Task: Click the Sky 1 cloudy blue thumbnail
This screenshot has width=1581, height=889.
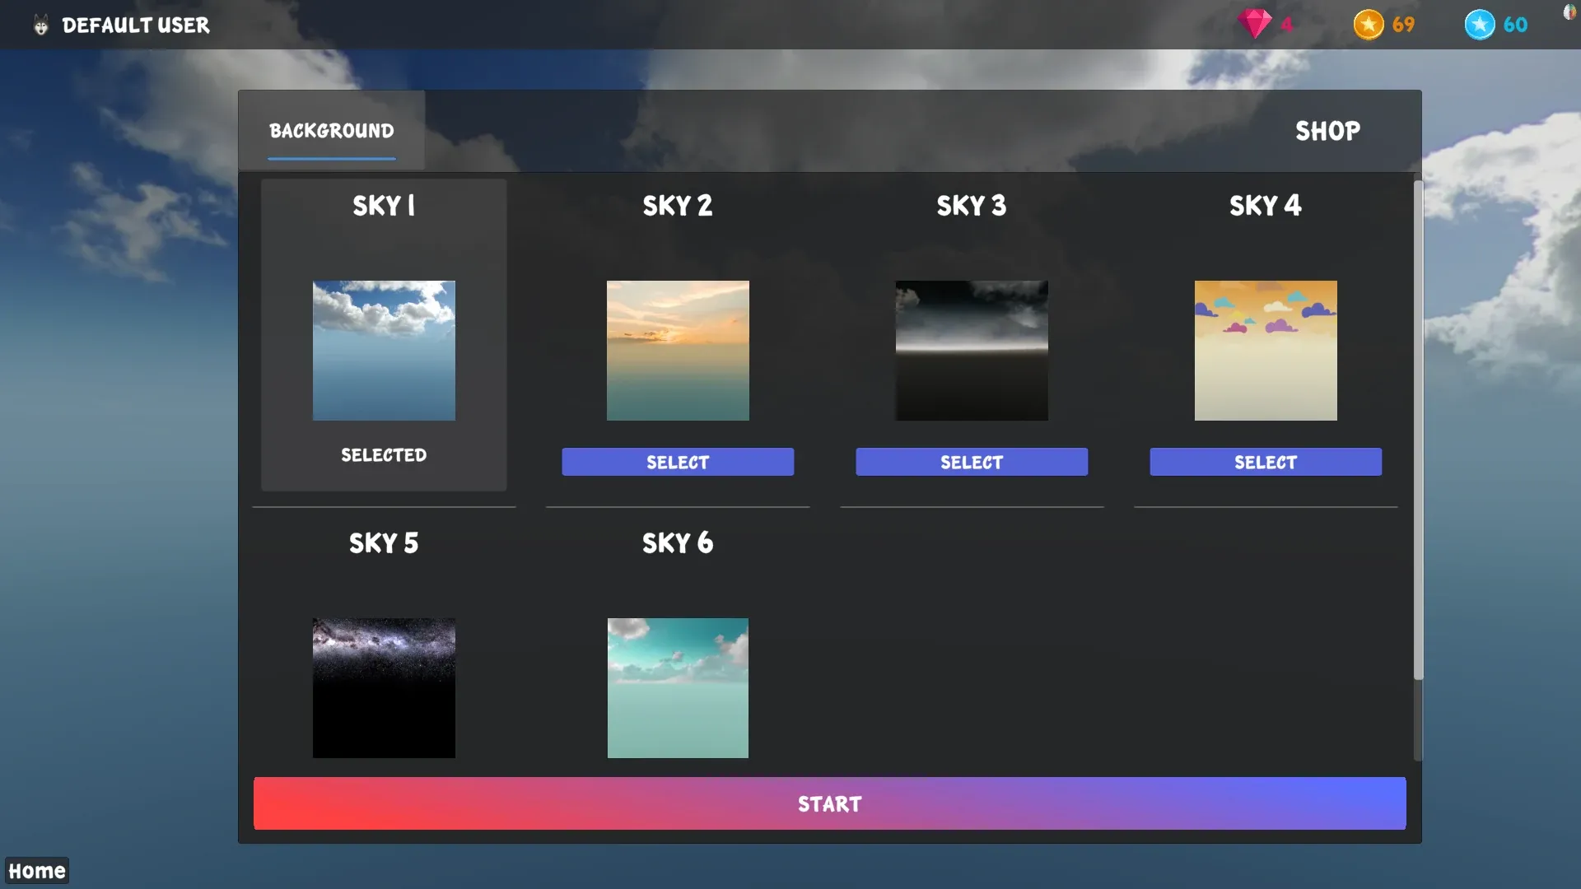Action: (x=384, y=351)
